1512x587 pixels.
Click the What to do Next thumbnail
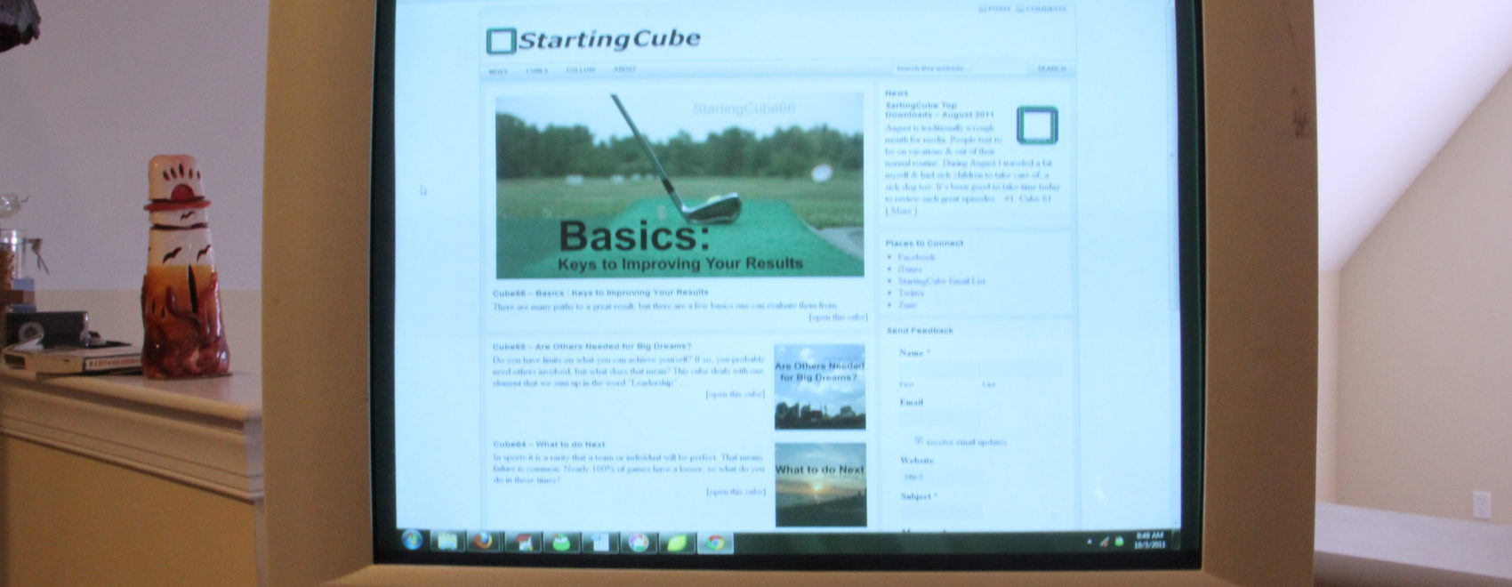click(820, 485)
